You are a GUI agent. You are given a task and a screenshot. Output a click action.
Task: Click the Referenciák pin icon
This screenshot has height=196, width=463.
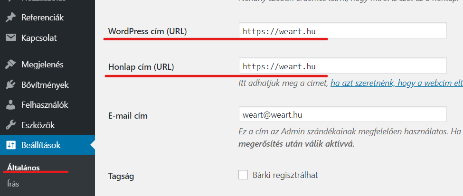(10, 18)
